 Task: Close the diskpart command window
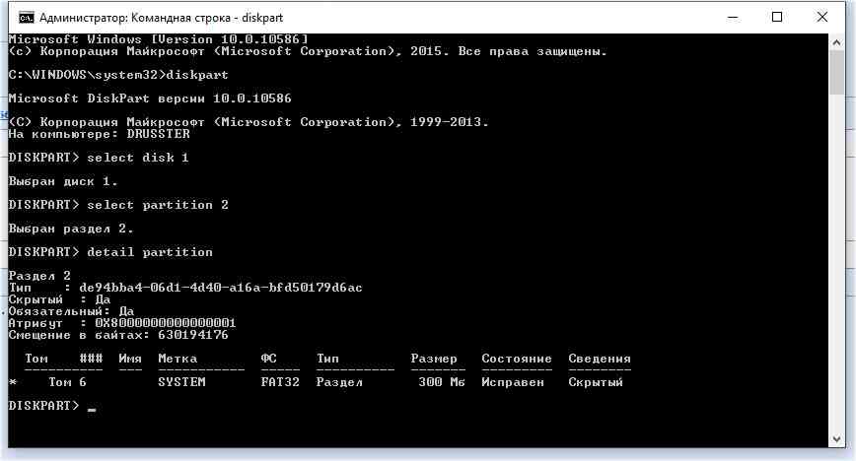tap(821, 18)
